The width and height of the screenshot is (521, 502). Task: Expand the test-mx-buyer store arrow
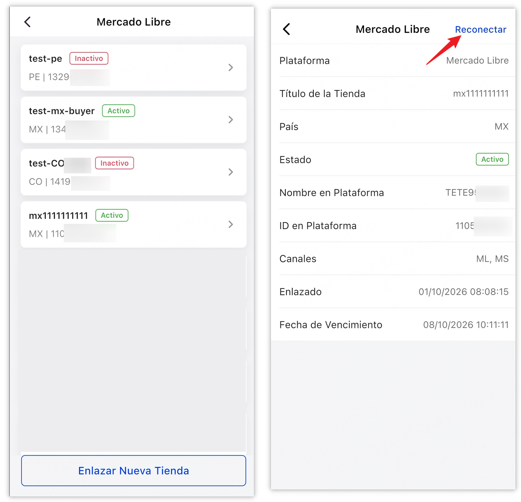(231, 120)
